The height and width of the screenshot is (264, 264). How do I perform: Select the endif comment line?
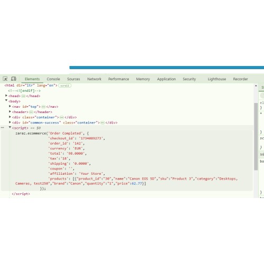tap(24, 91)
